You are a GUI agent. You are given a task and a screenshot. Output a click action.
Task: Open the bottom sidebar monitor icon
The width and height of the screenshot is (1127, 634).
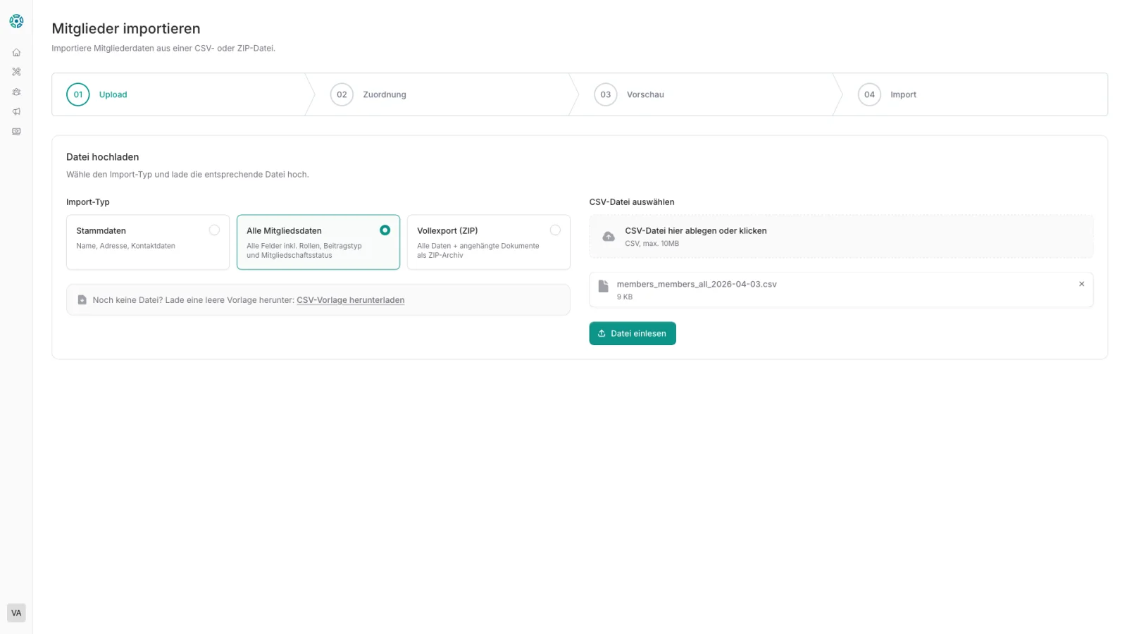coord(16,132)
